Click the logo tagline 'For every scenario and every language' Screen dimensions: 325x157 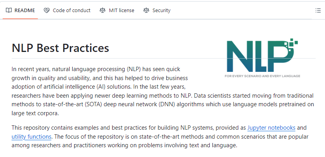click(262, 76)
